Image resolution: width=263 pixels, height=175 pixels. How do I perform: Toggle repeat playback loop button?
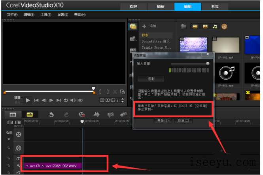coord(66,100)
